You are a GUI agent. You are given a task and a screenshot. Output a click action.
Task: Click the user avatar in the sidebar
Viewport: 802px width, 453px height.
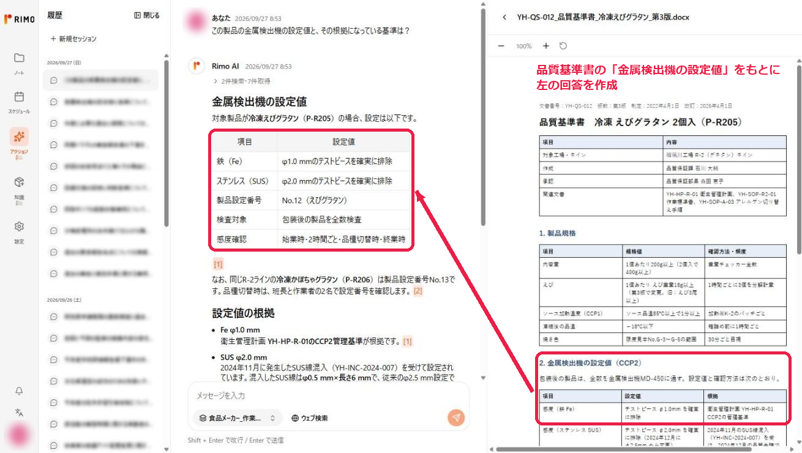(19, 435)
